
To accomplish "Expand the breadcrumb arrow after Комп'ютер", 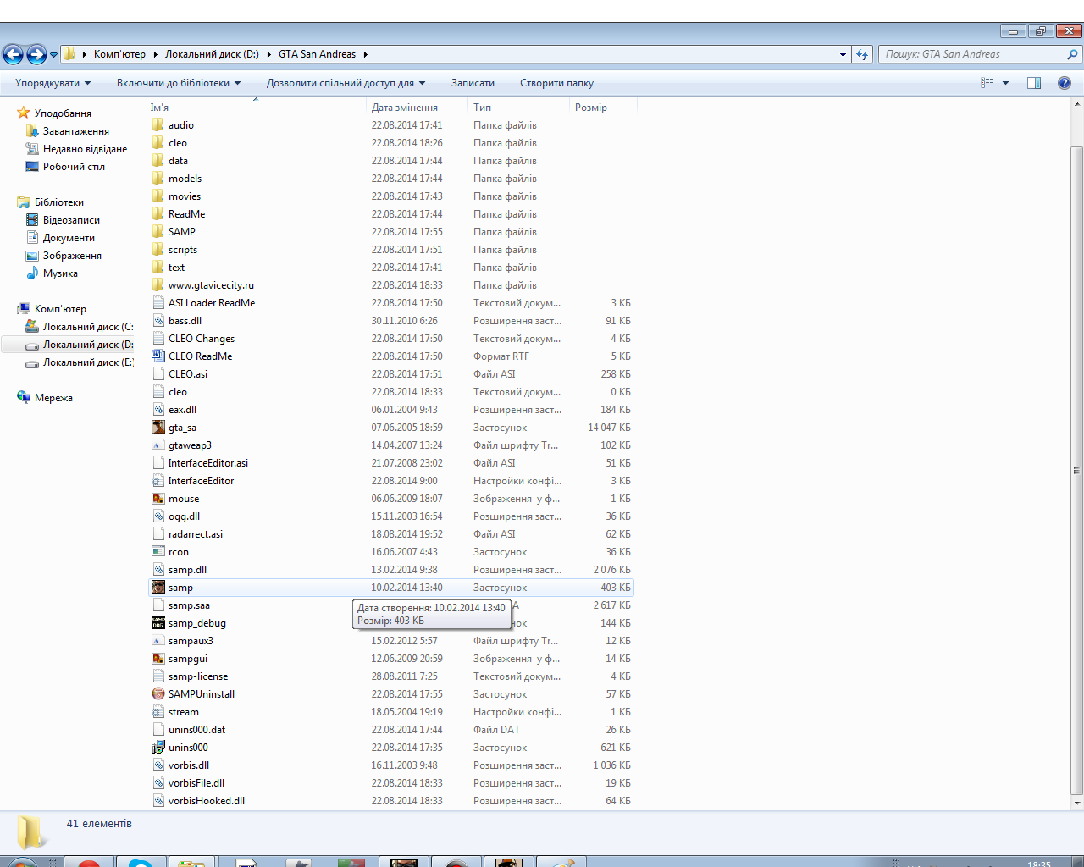I will 156,54.
